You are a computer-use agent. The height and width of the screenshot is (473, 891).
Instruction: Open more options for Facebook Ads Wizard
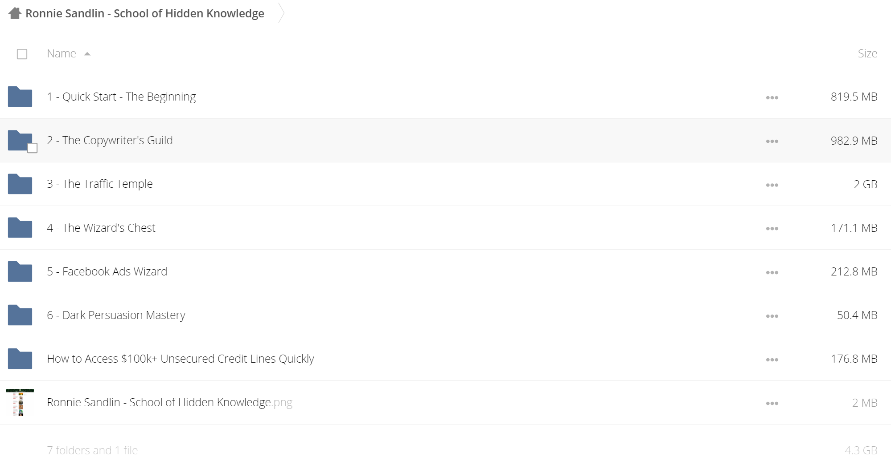tap(772, 272)
